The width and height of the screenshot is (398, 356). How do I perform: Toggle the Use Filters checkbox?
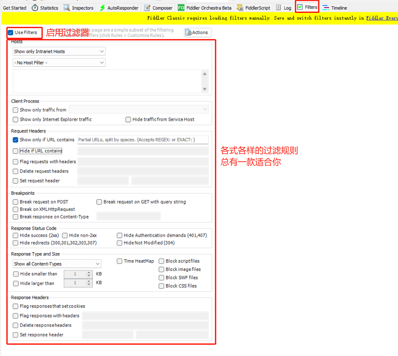pos(11,32)
